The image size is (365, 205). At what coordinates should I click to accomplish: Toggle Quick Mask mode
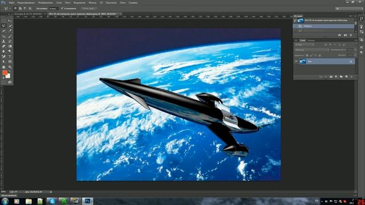[x=3, y=82]
